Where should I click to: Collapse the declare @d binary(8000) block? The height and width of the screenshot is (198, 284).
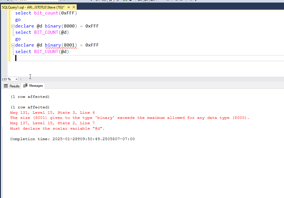coord(13,26)
